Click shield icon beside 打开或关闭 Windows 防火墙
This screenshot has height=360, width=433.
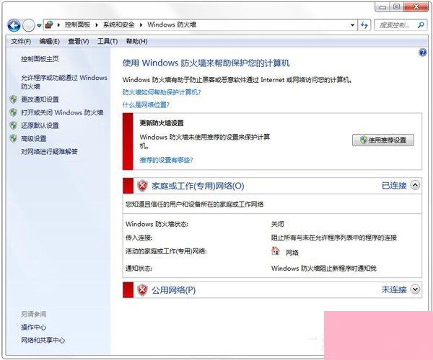pos(13,112)
